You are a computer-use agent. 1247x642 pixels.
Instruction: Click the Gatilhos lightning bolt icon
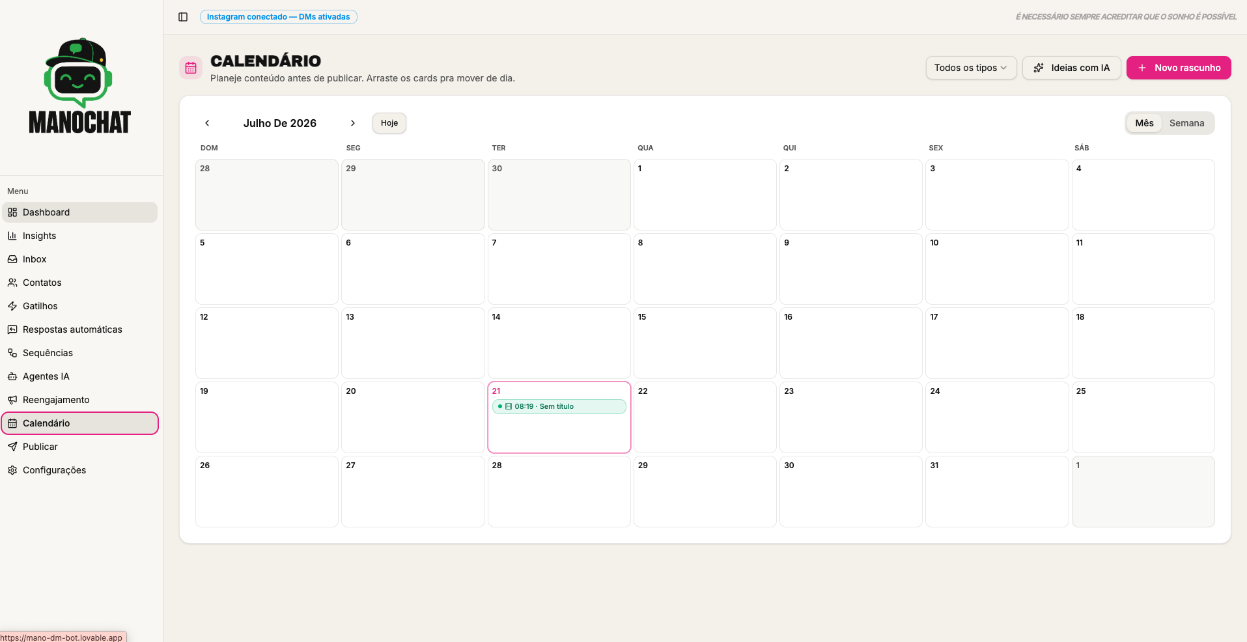[x=12, y=306]
